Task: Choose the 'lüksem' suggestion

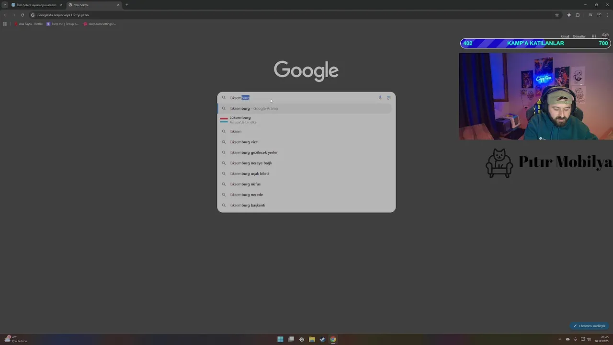Action: (x=305, y=131)
